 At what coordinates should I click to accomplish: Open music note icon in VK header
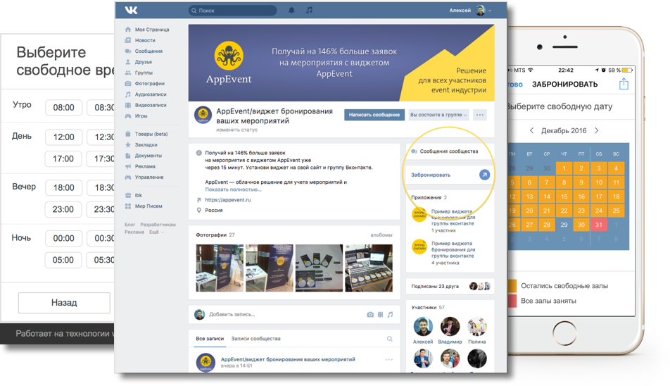click(309, 11)
